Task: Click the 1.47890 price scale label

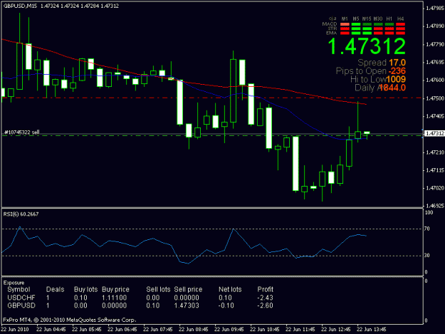Action: (435, 26)
